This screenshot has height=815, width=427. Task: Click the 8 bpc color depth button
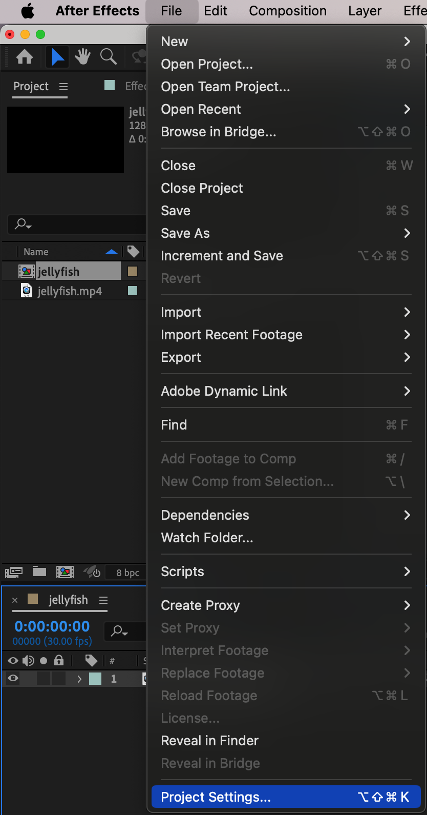(x=127, y=573)
